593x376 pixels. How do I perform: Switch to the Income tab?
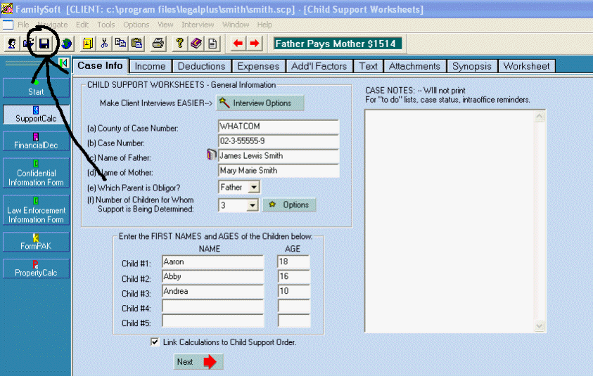point(150,66)
